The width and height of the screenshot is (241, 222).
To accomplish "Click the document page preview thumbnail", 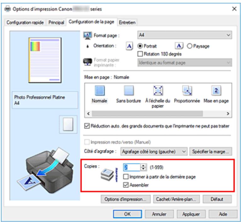I will [45, 60].
